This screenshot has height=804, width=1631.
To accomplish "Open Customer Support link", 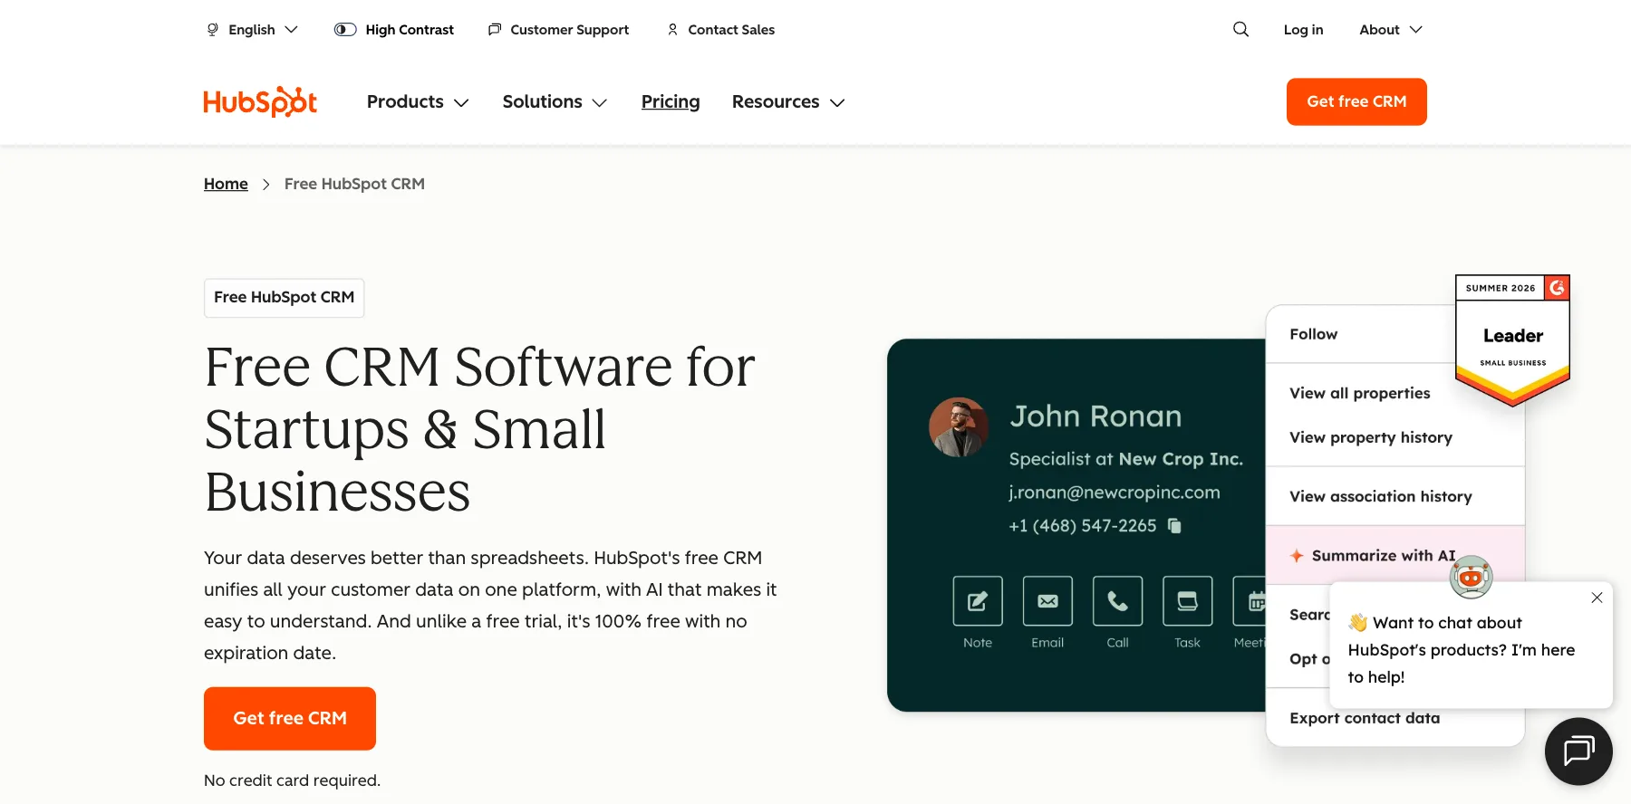I will coord(558,30).
